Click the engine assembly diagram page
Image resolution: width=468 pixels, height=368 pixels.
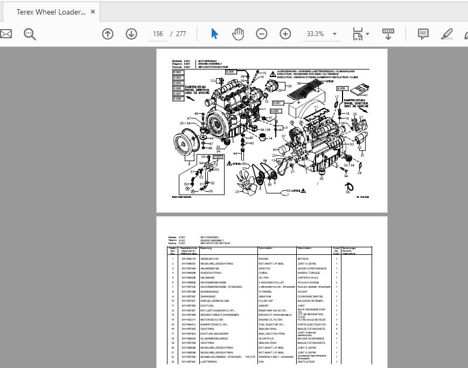[272, 129]
